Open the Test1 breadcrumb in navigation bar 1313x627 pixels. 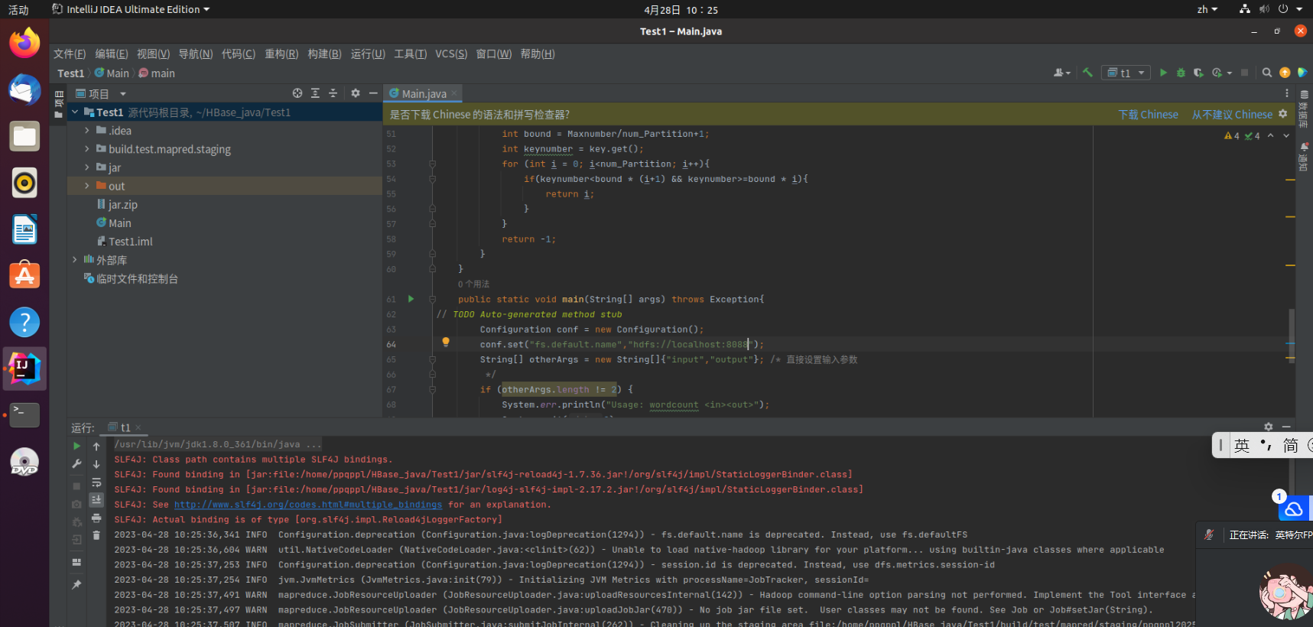[x=71, y=73]
